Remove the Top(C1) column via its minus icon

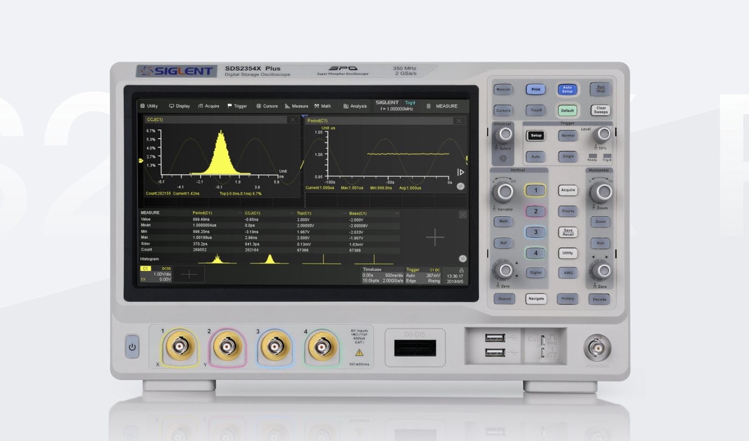(345, 213)
